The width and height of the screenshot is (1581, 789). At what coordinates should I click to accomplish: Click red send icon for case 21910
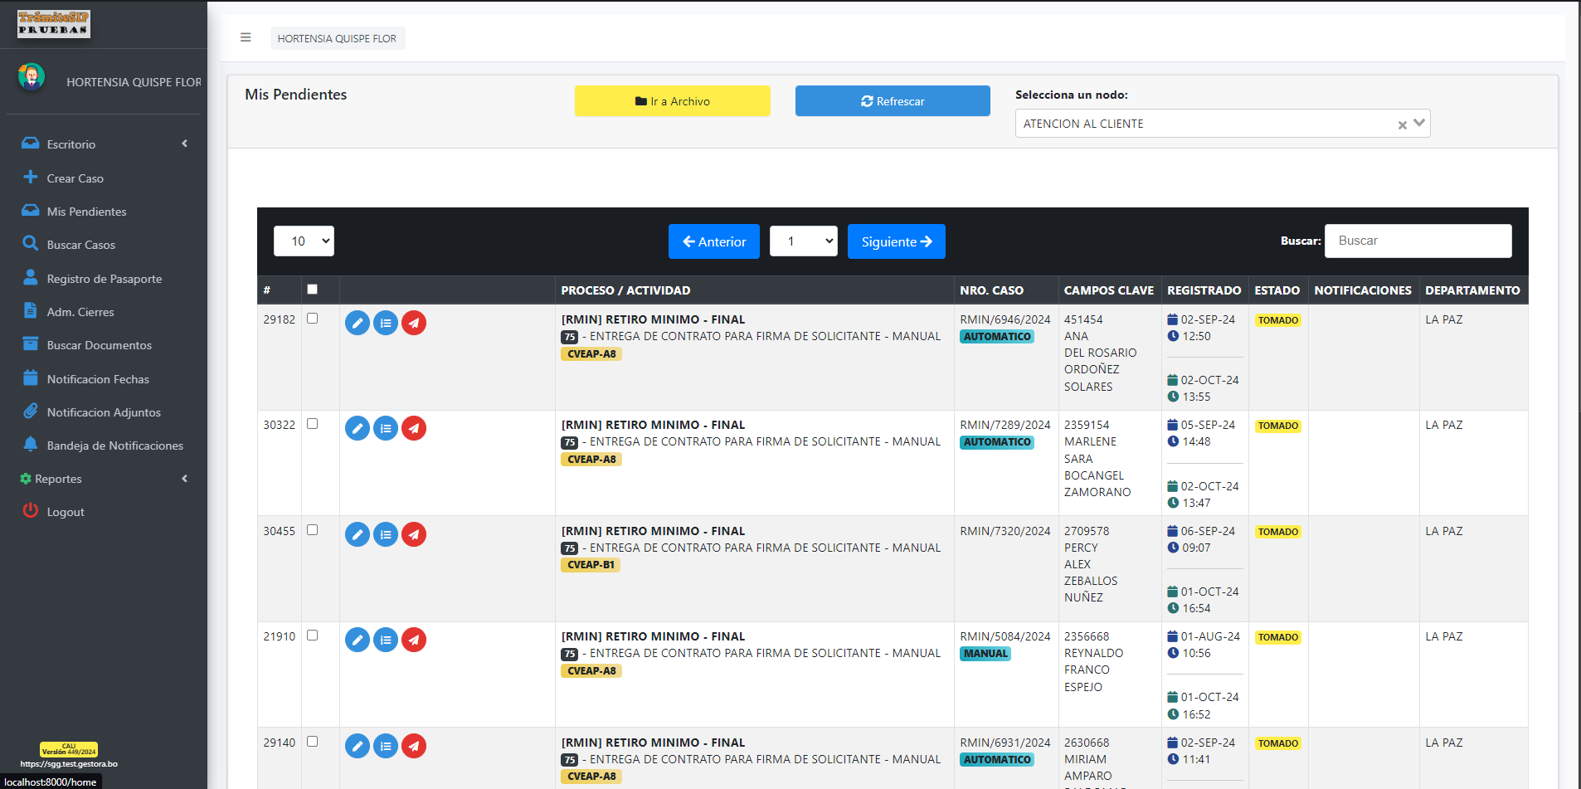point(414,640)
